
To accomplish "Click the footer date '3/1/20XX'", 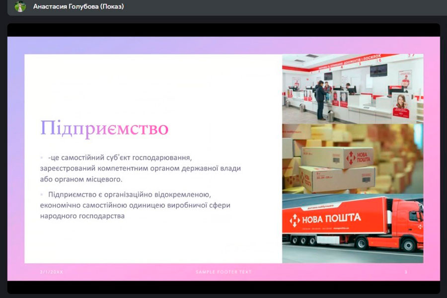I will pyautogui.click(x=51, y=272).
